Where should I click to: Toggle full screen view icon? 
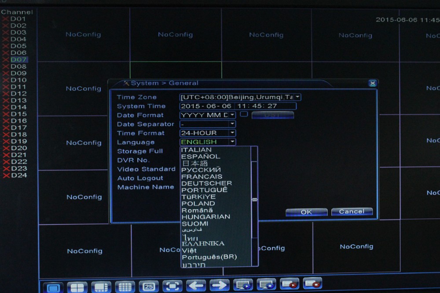click(x=172, y=286)
